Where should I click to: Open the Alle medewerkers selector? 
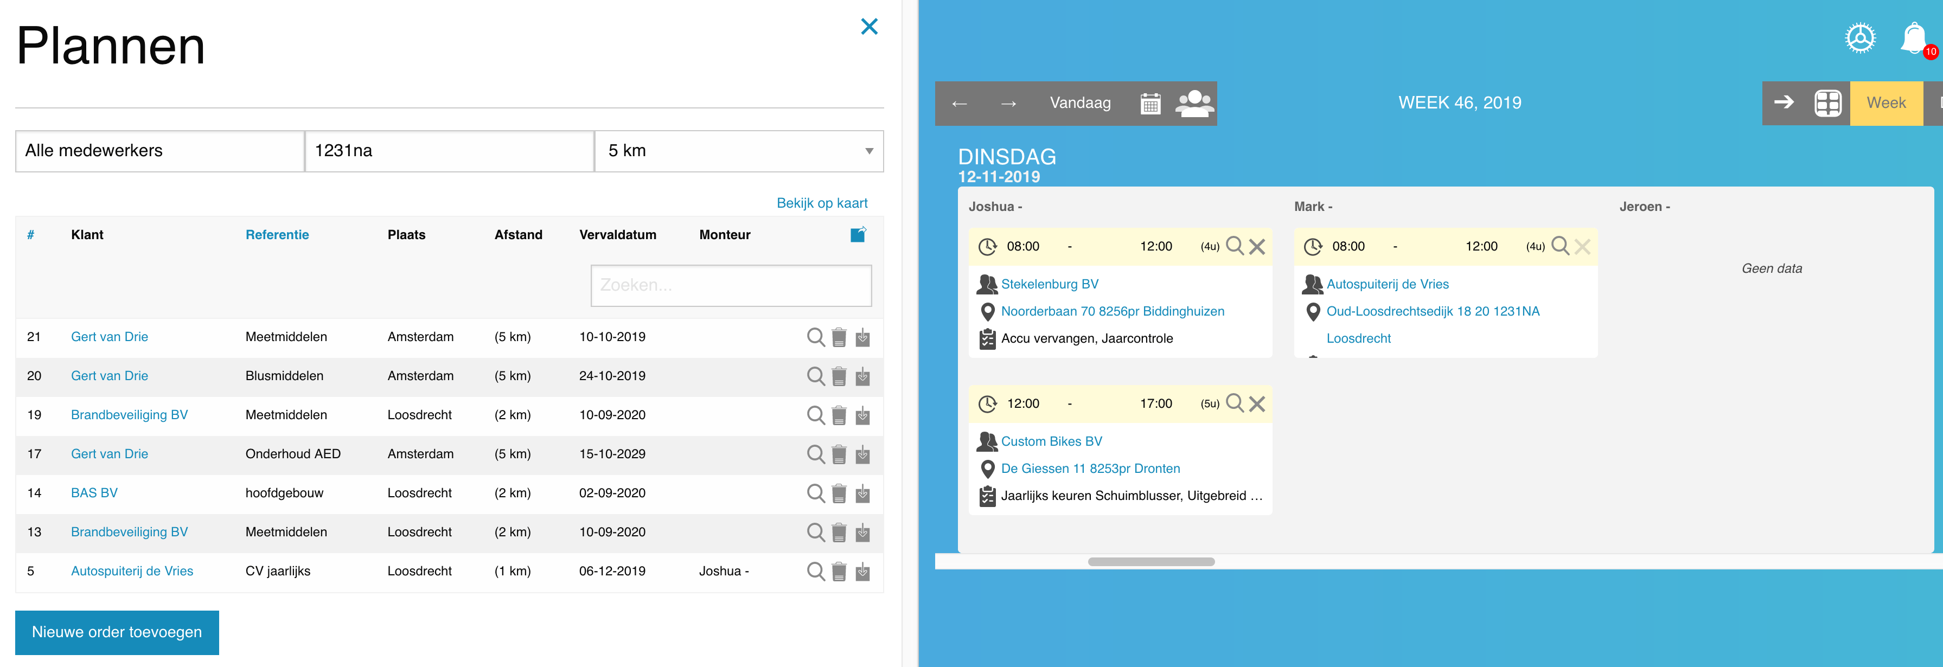160,151
